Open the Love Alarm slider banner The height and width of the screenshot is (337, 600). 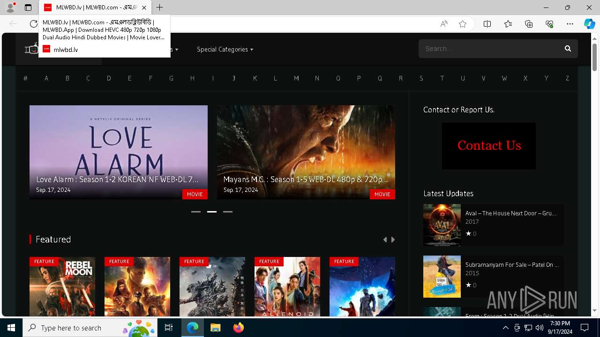(119, 152)
